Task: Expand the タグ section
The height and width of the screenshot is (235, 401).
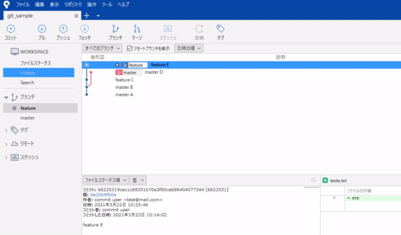Action: (6, 131)
